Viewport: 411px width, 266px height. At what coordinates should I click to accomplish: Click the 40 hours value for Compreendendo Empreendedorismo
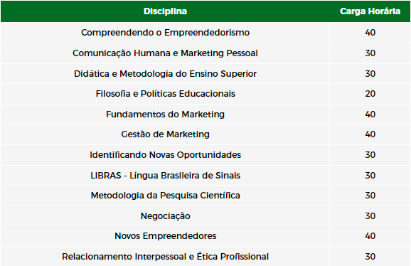(x=370, y=33)
